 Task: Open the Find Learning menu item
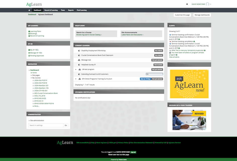coord(82,10)
